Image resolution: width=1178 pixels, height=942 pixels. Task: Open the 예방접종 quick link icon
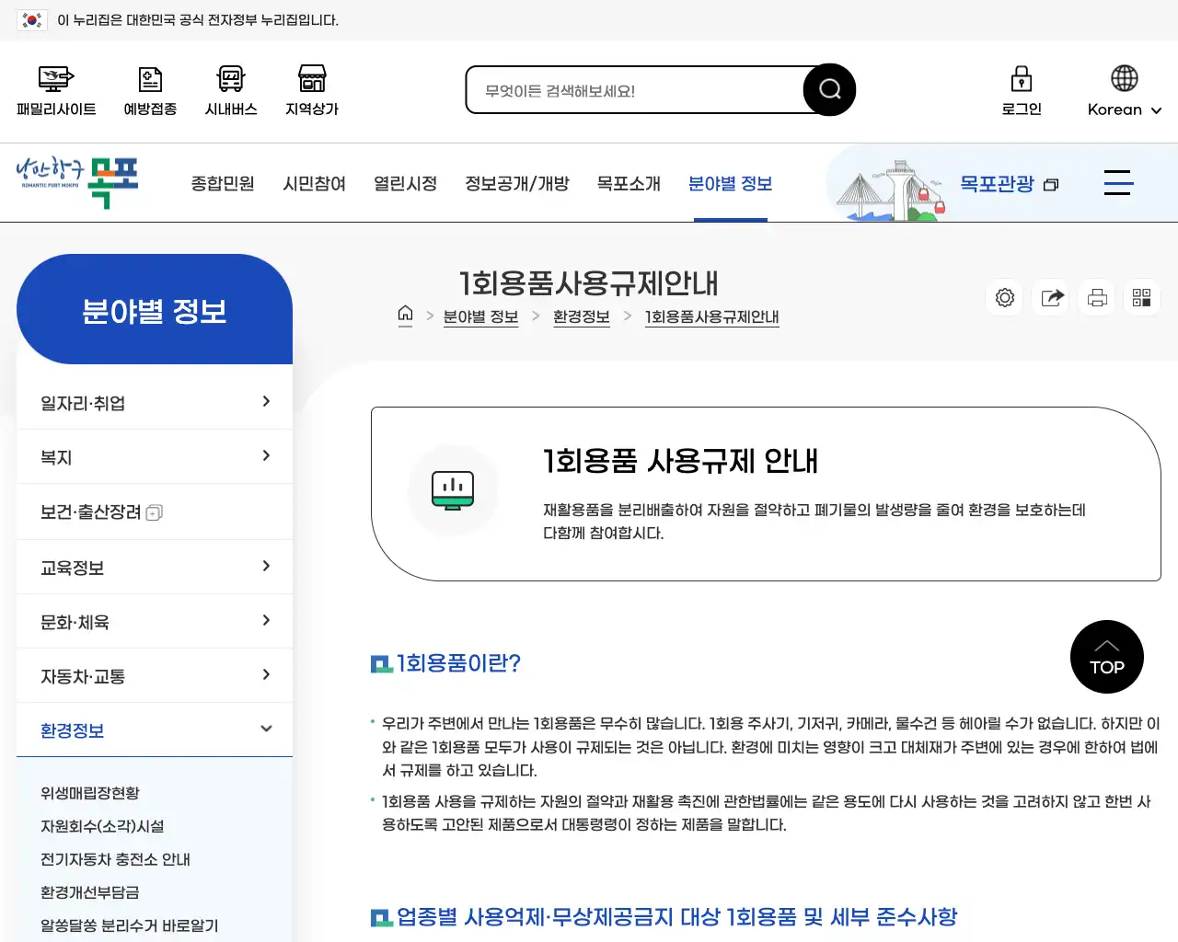tap(149, 89)
